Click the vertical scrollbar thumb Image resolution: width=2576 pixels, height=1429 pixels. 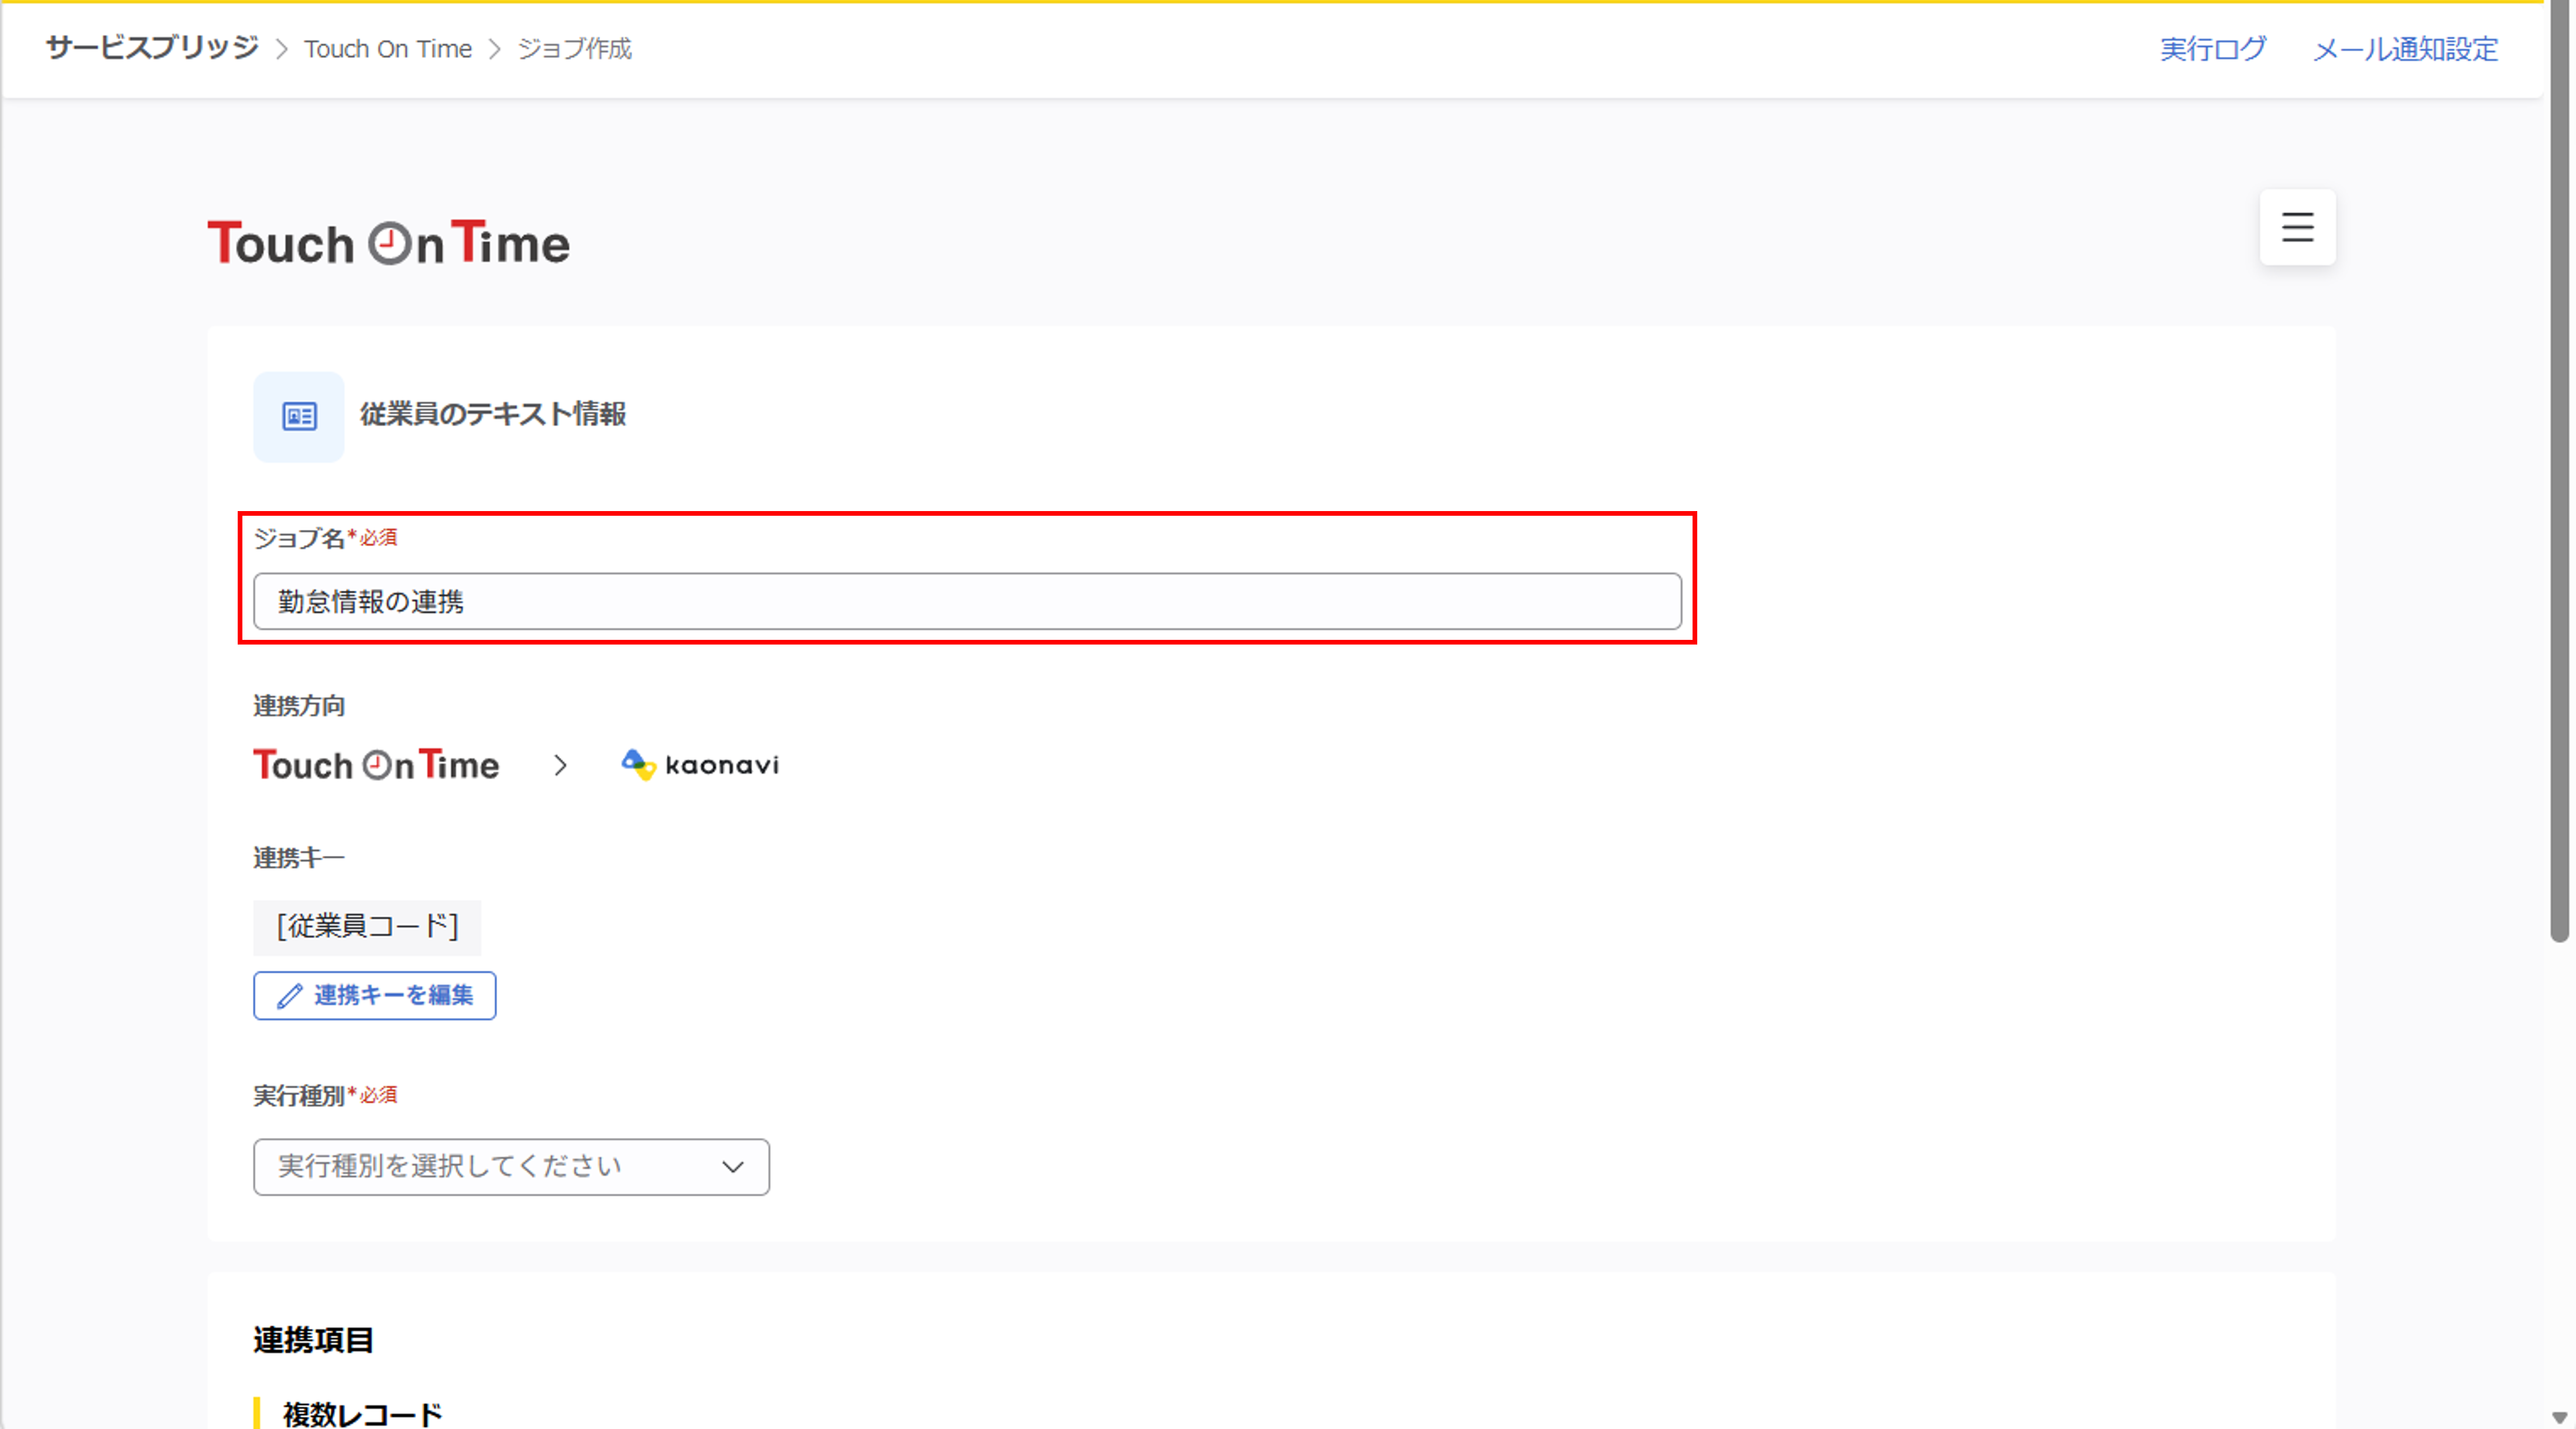(x=2560, y=470)
